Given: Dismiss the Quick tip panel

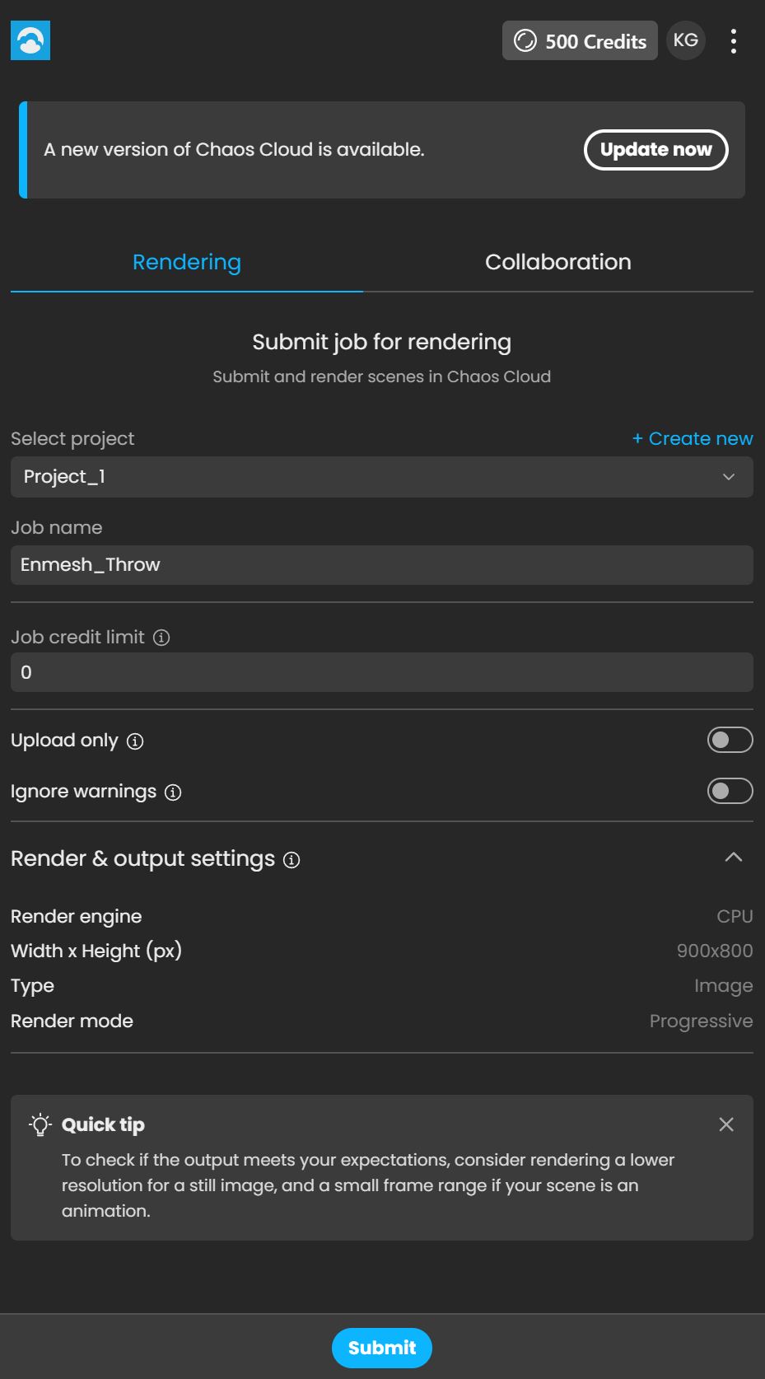Looking at the screenshot, I should 726,1124.
